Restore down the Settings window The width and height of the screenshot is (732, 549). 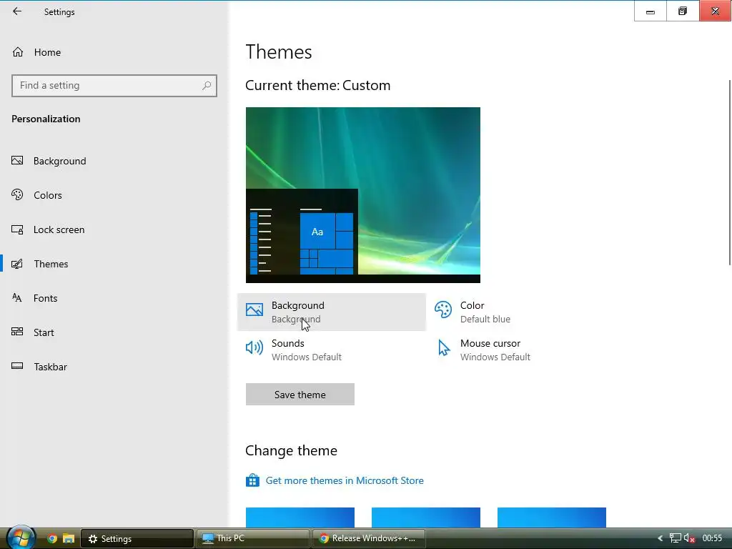pos(683,11)
